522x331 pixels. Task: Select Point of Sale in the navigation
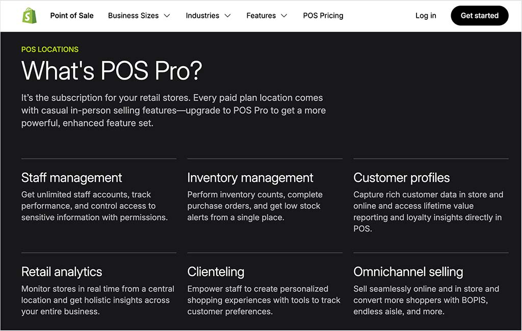tap(71, 16)
